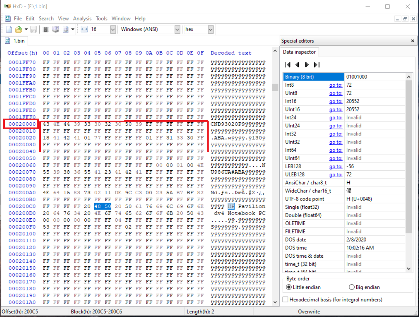Image resolution: width=419 pixels, height=317 pixels.
Task: Go to previous byte in Data inspector
Action: click(x=297, y=64)
